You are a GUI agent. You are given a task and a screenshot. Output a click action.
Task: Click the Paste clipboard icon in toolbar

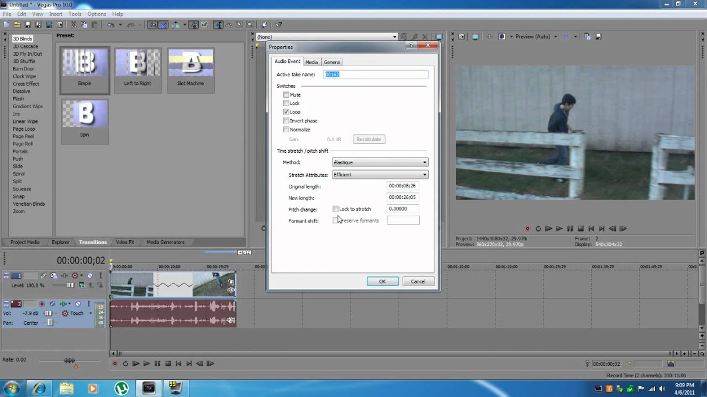[94, 25]
